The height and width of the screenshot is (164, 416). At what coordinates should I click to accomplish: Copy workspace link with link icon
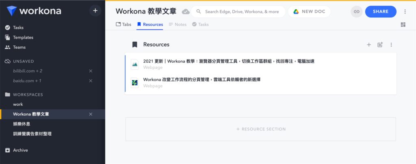pos(357,12)
